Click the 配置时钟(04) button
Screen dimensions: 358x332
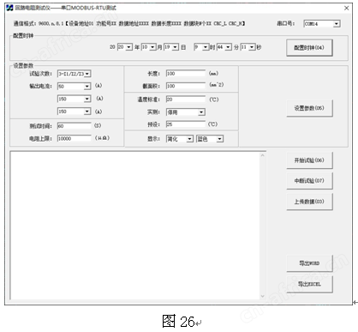[x=309, y=47]
